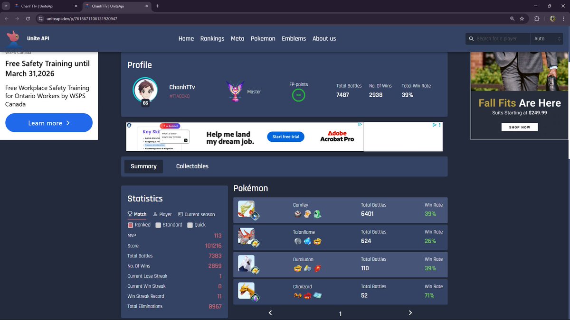Switch to the Player statistics tab
The image size is (570, 320).
coord(162,214)
